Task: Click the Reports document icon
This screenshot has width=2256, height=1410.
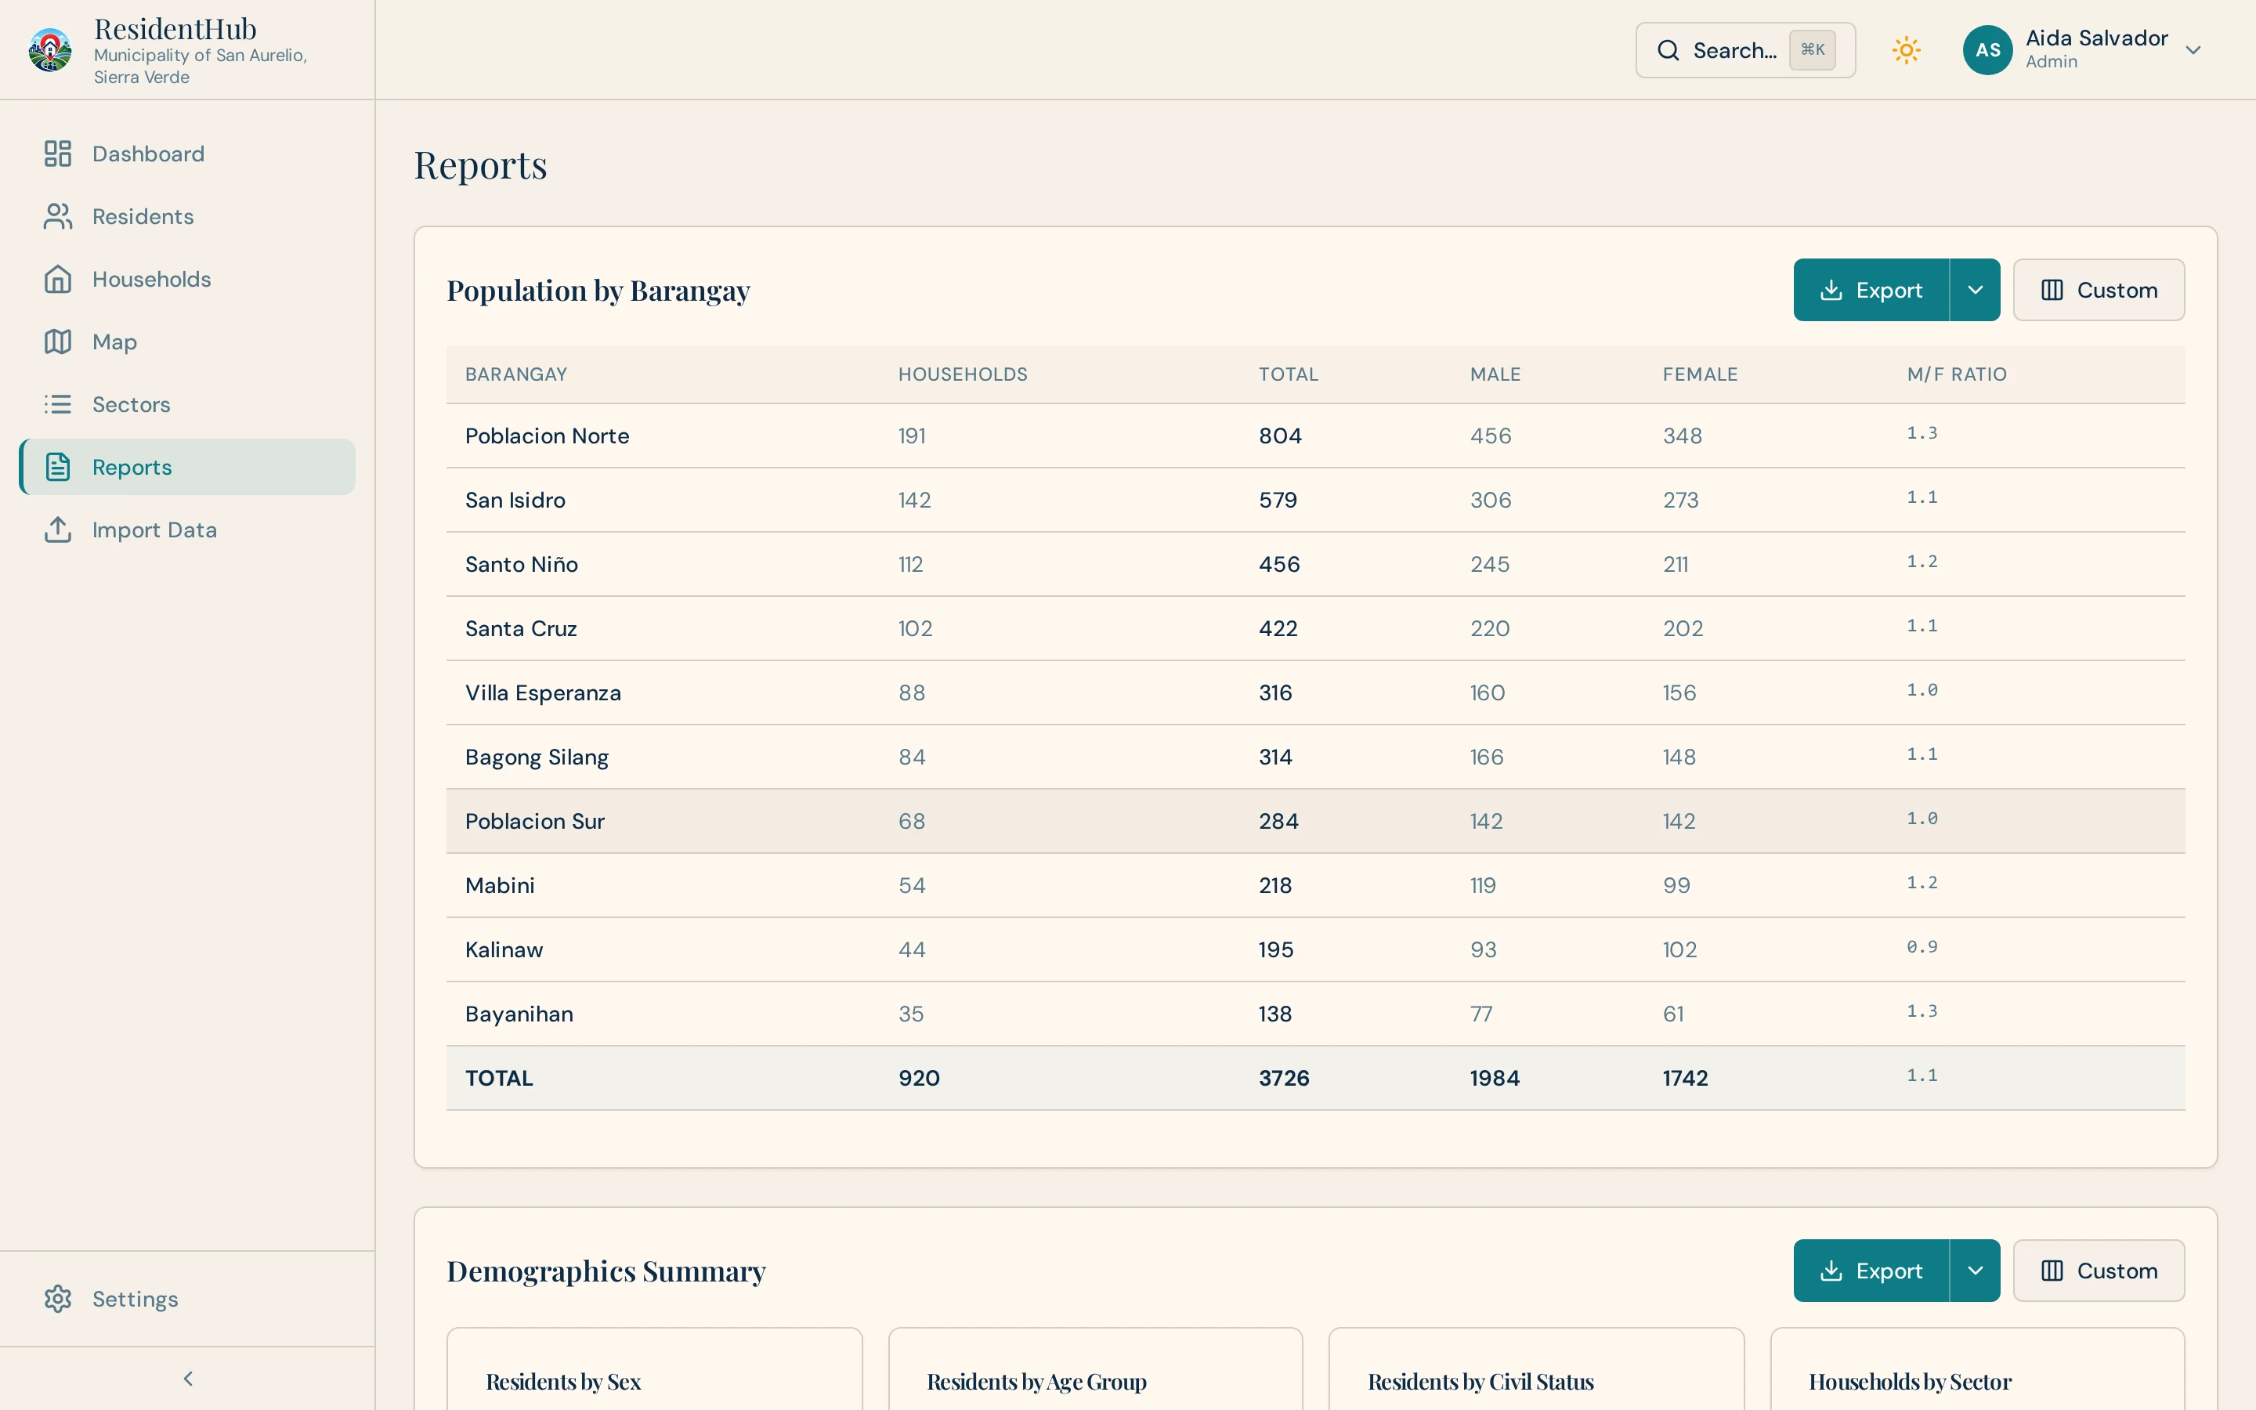Action: [58, 466]
